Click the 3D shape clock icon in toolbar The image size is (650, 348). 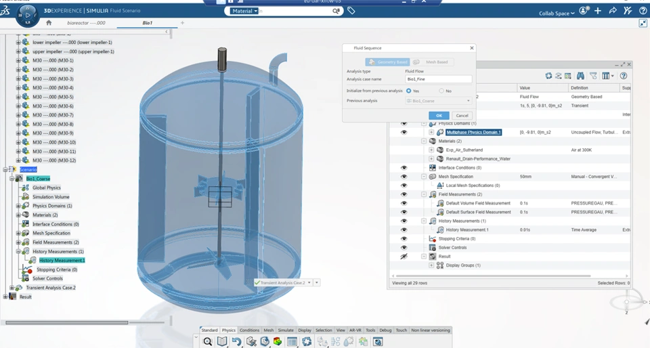pyautogui.click(x=265, y=341)
